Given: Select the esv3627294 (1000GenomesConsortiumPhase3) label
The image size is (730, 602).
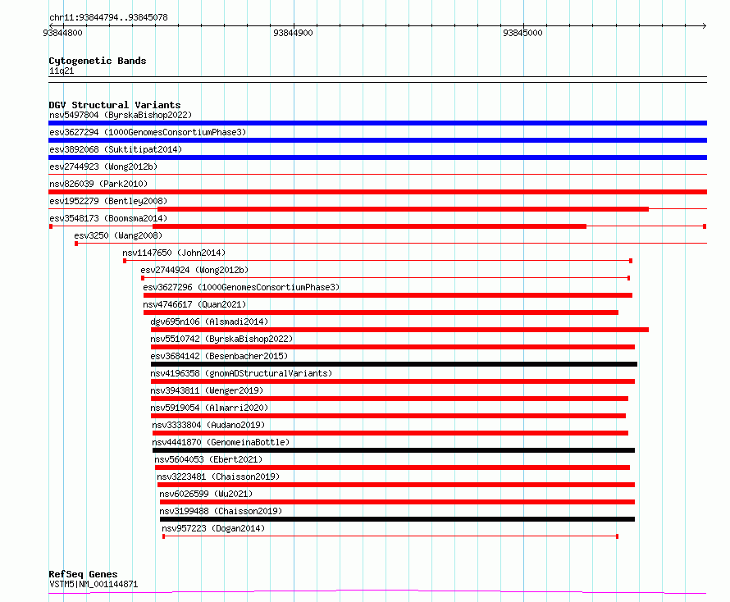Looking at the screenshot, I should [148, 132].
